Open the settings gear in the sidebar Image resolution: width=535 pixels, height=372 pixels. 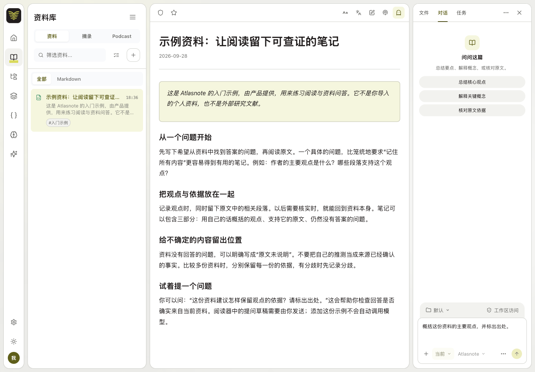14,322
